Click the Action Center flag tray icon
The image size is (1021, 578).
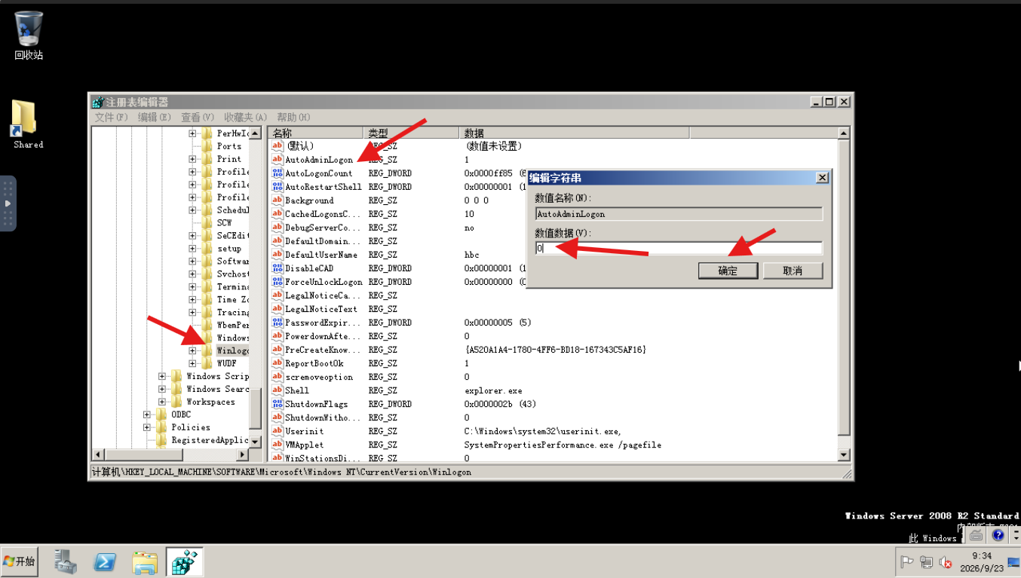(907, 561)
